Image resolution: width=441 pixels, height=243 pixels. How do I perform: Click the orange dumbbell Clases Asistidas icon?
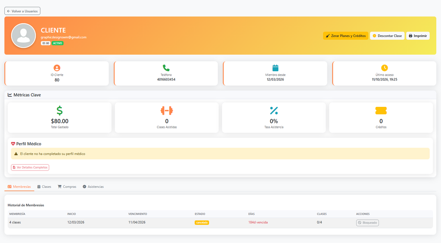pos(167,111)
